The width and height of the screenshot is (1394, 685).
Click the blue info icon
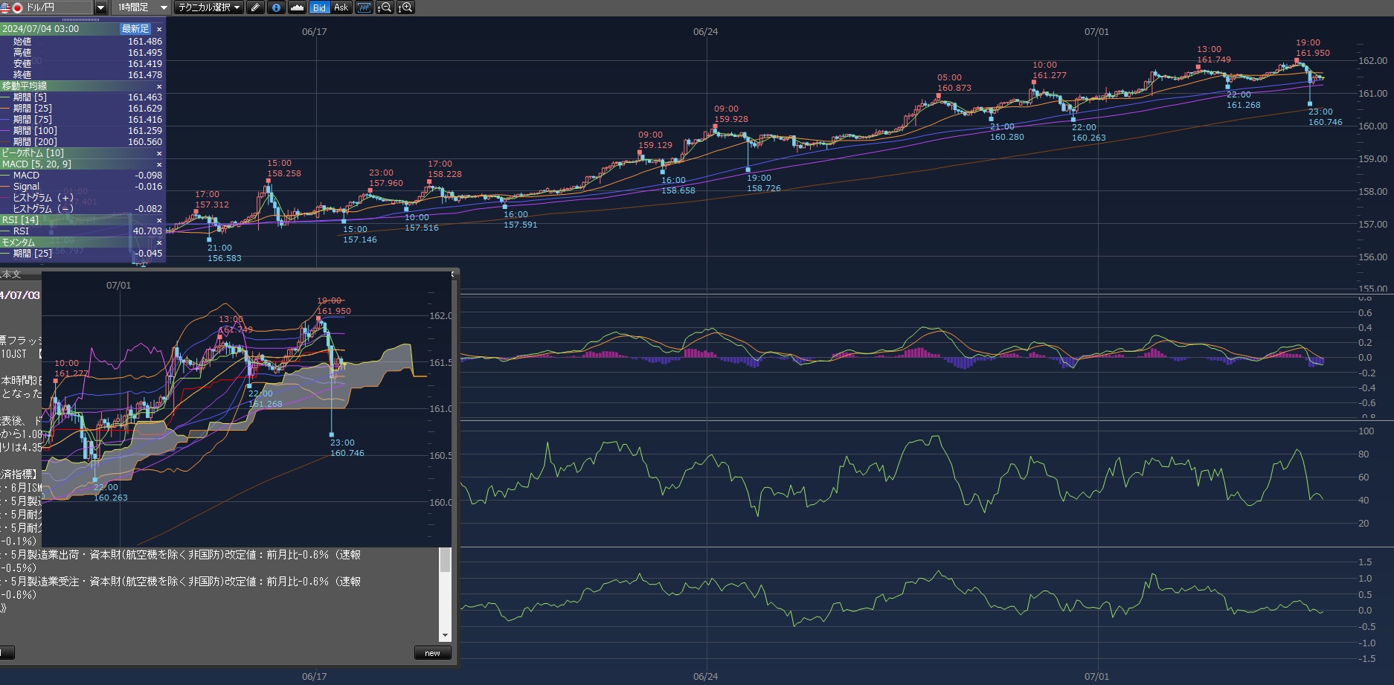point(276,7)
